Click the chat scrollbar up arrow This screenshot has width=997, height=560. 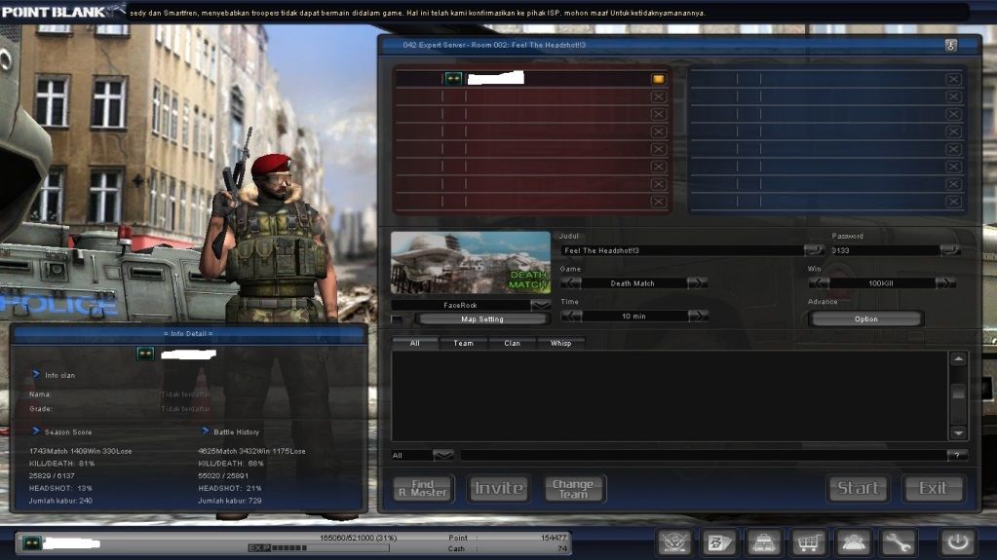pos(958,359)
